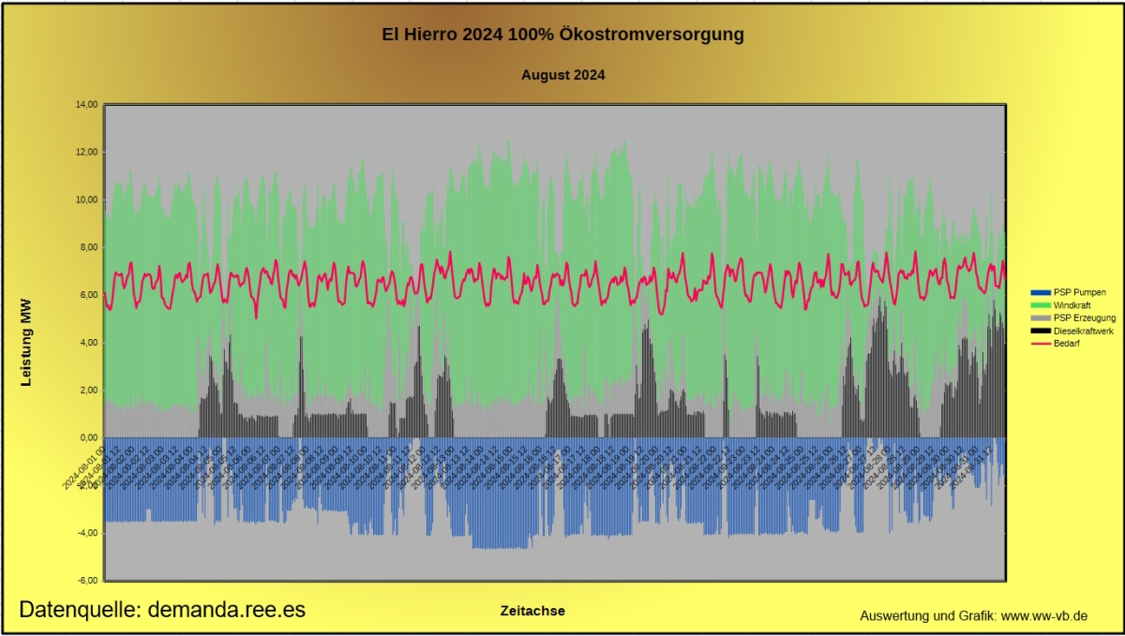
Task: Click the red Bedarf legend line marker
Action: (1041, 344)
